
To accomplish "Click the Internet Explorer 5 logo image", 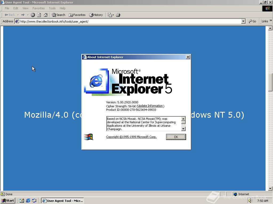I will click(x=128, y=82).
